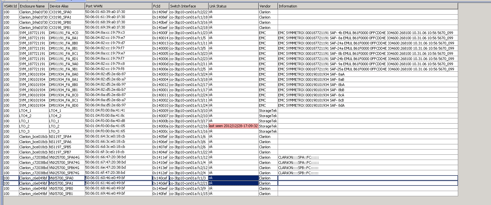This screenshot has height=205, width=491.
Task: Click the Switch Interface column header
Action: coord(189,6)
